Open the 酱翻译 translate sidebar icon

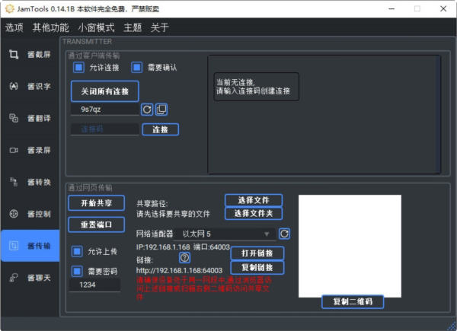pos(14,118)
